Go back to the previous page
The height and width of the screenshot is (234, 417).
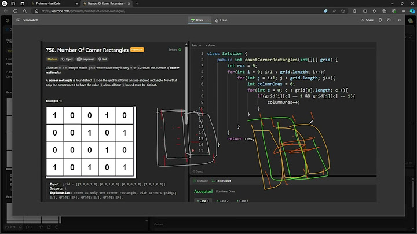pos(6,11)
